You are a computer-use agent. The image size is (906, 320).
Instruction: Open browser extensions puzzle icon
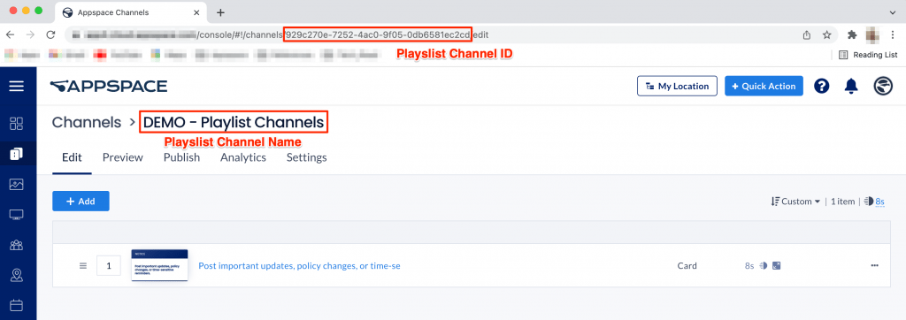pyautogui.click(x=852, y=34)
